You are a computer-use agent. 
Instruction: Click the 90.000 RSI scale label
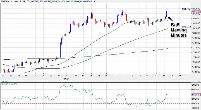[x=196, y=85]
